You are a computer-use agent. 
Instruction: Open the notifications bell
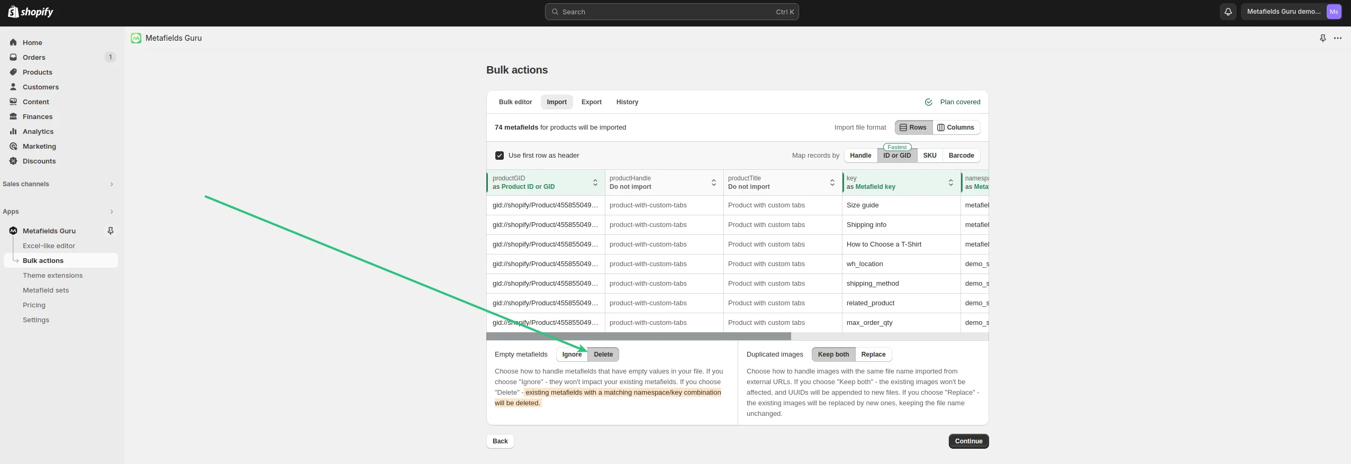(1228, 12)
